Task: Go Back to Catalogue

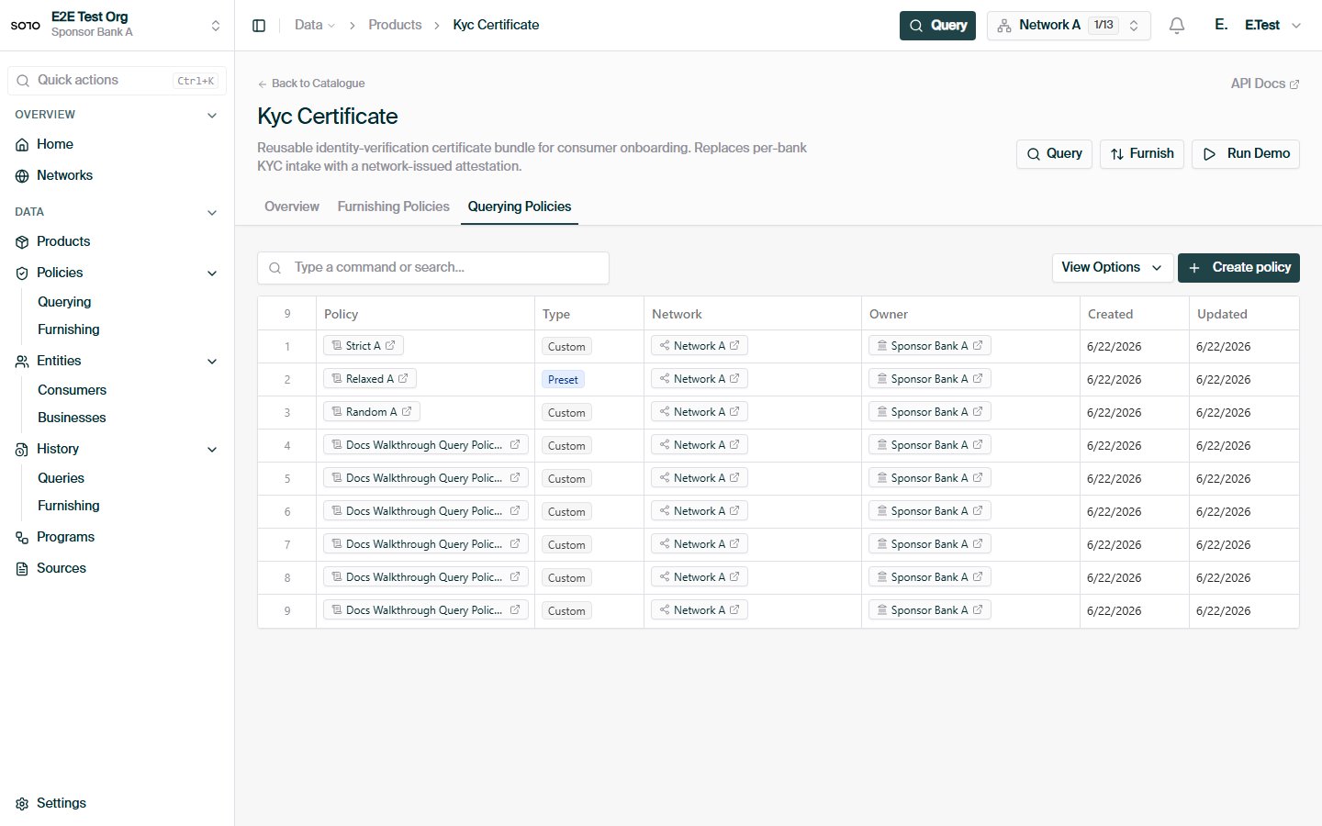Action: (311, 84)
